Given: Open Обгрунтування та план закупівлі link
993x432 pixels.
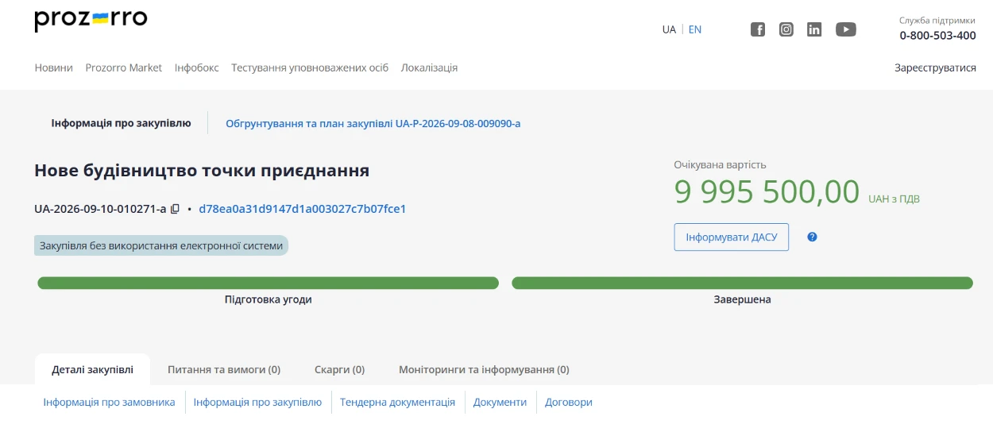Looking at the screenshot, I should pyautogui.click(x=373, y=123).
